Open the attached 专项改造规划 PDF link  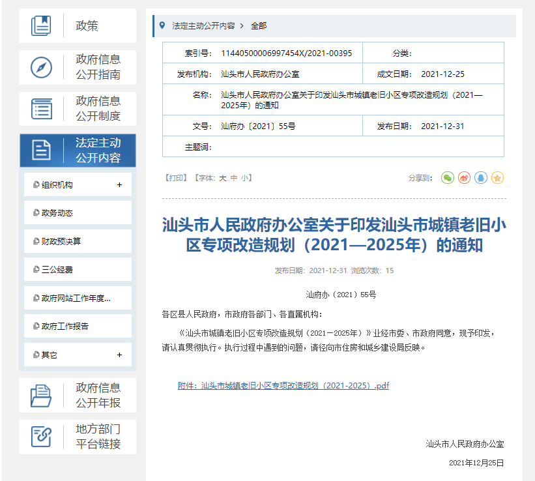coord(283,386)
